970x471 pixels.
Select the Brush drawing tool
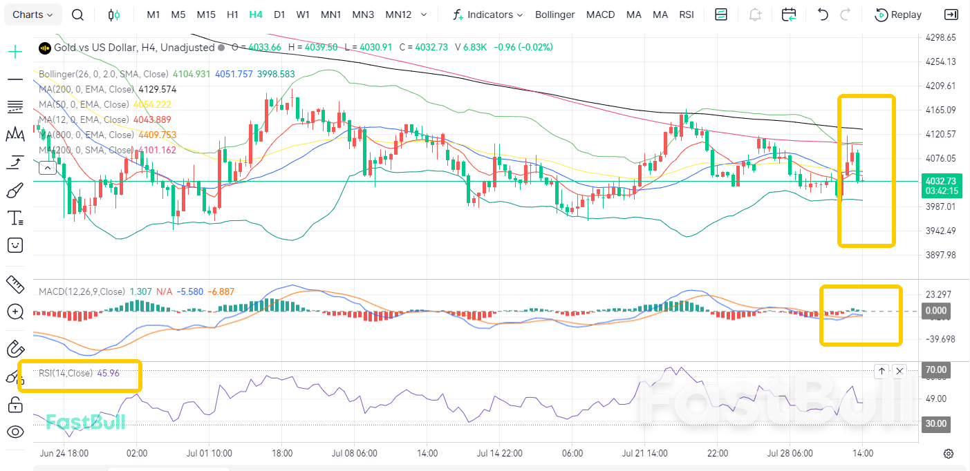[x=15, y=190]
